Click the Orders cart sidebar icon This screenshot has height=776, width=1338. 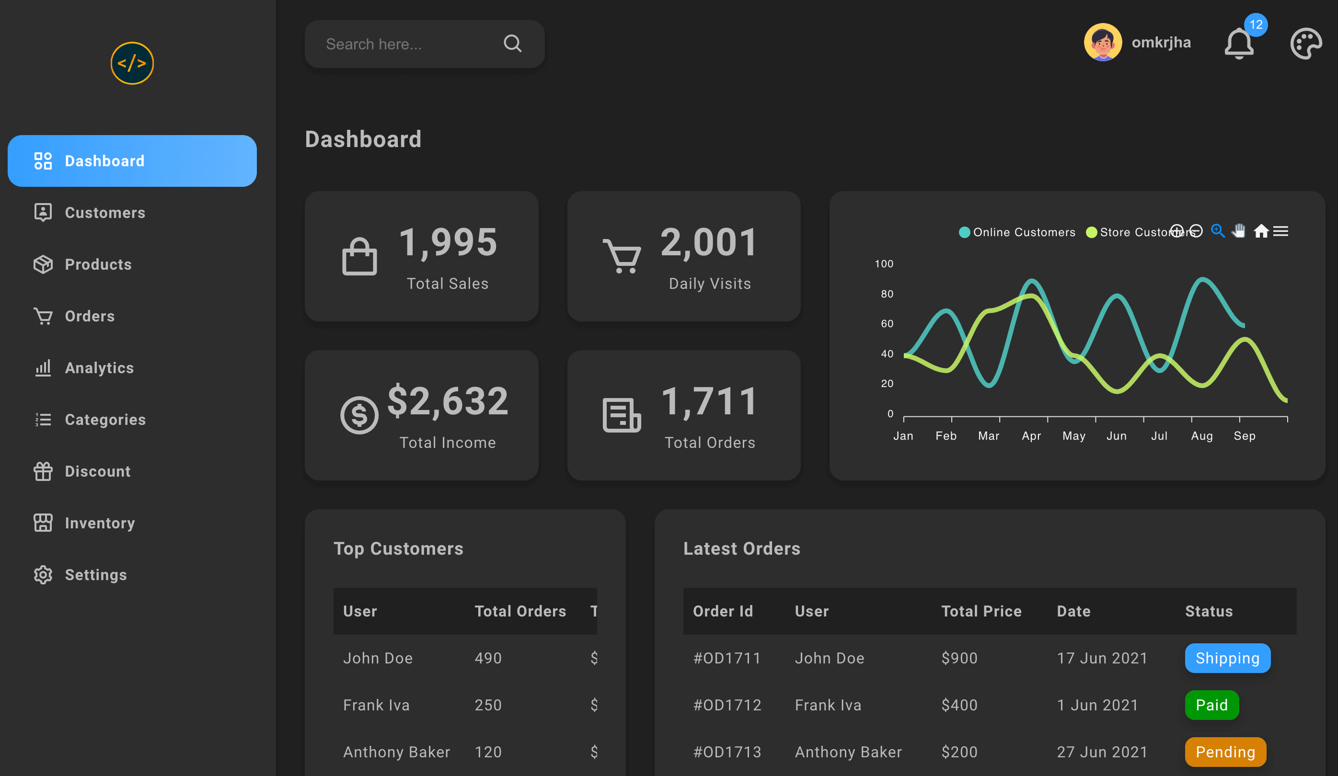pyautogui.click(x=43, y=316)
